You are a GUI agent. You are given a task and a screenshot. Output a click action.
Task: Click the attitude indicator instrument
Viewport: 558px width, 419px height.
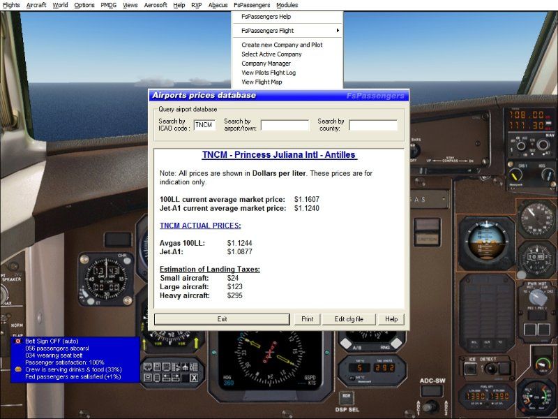point(486,242)
